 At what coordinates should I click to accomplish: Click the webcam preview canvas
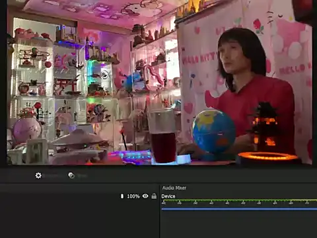[160, 82]
